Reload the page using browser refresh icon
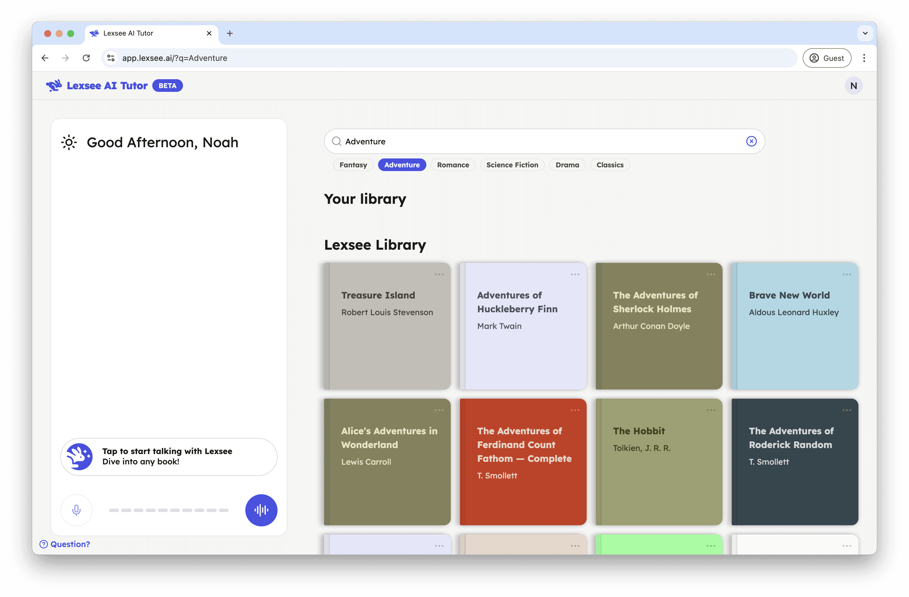The width and height of the screenshot is (909, 597). coord(86,58)
